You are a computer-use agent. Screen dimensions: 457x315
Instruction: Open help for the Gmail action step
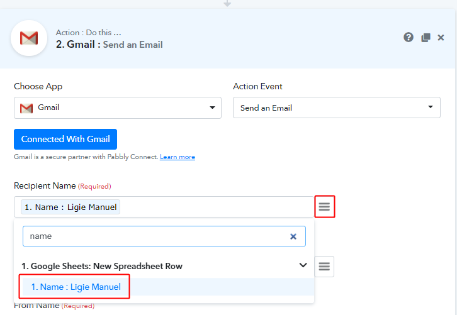click(409, 37)
